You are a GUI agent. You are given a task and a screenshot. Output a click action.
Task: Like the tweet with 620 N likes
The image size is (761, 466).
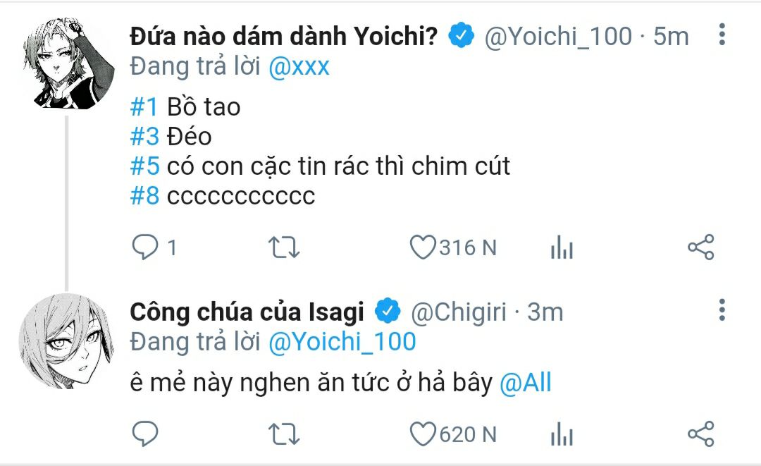click(x=423, y=434)
